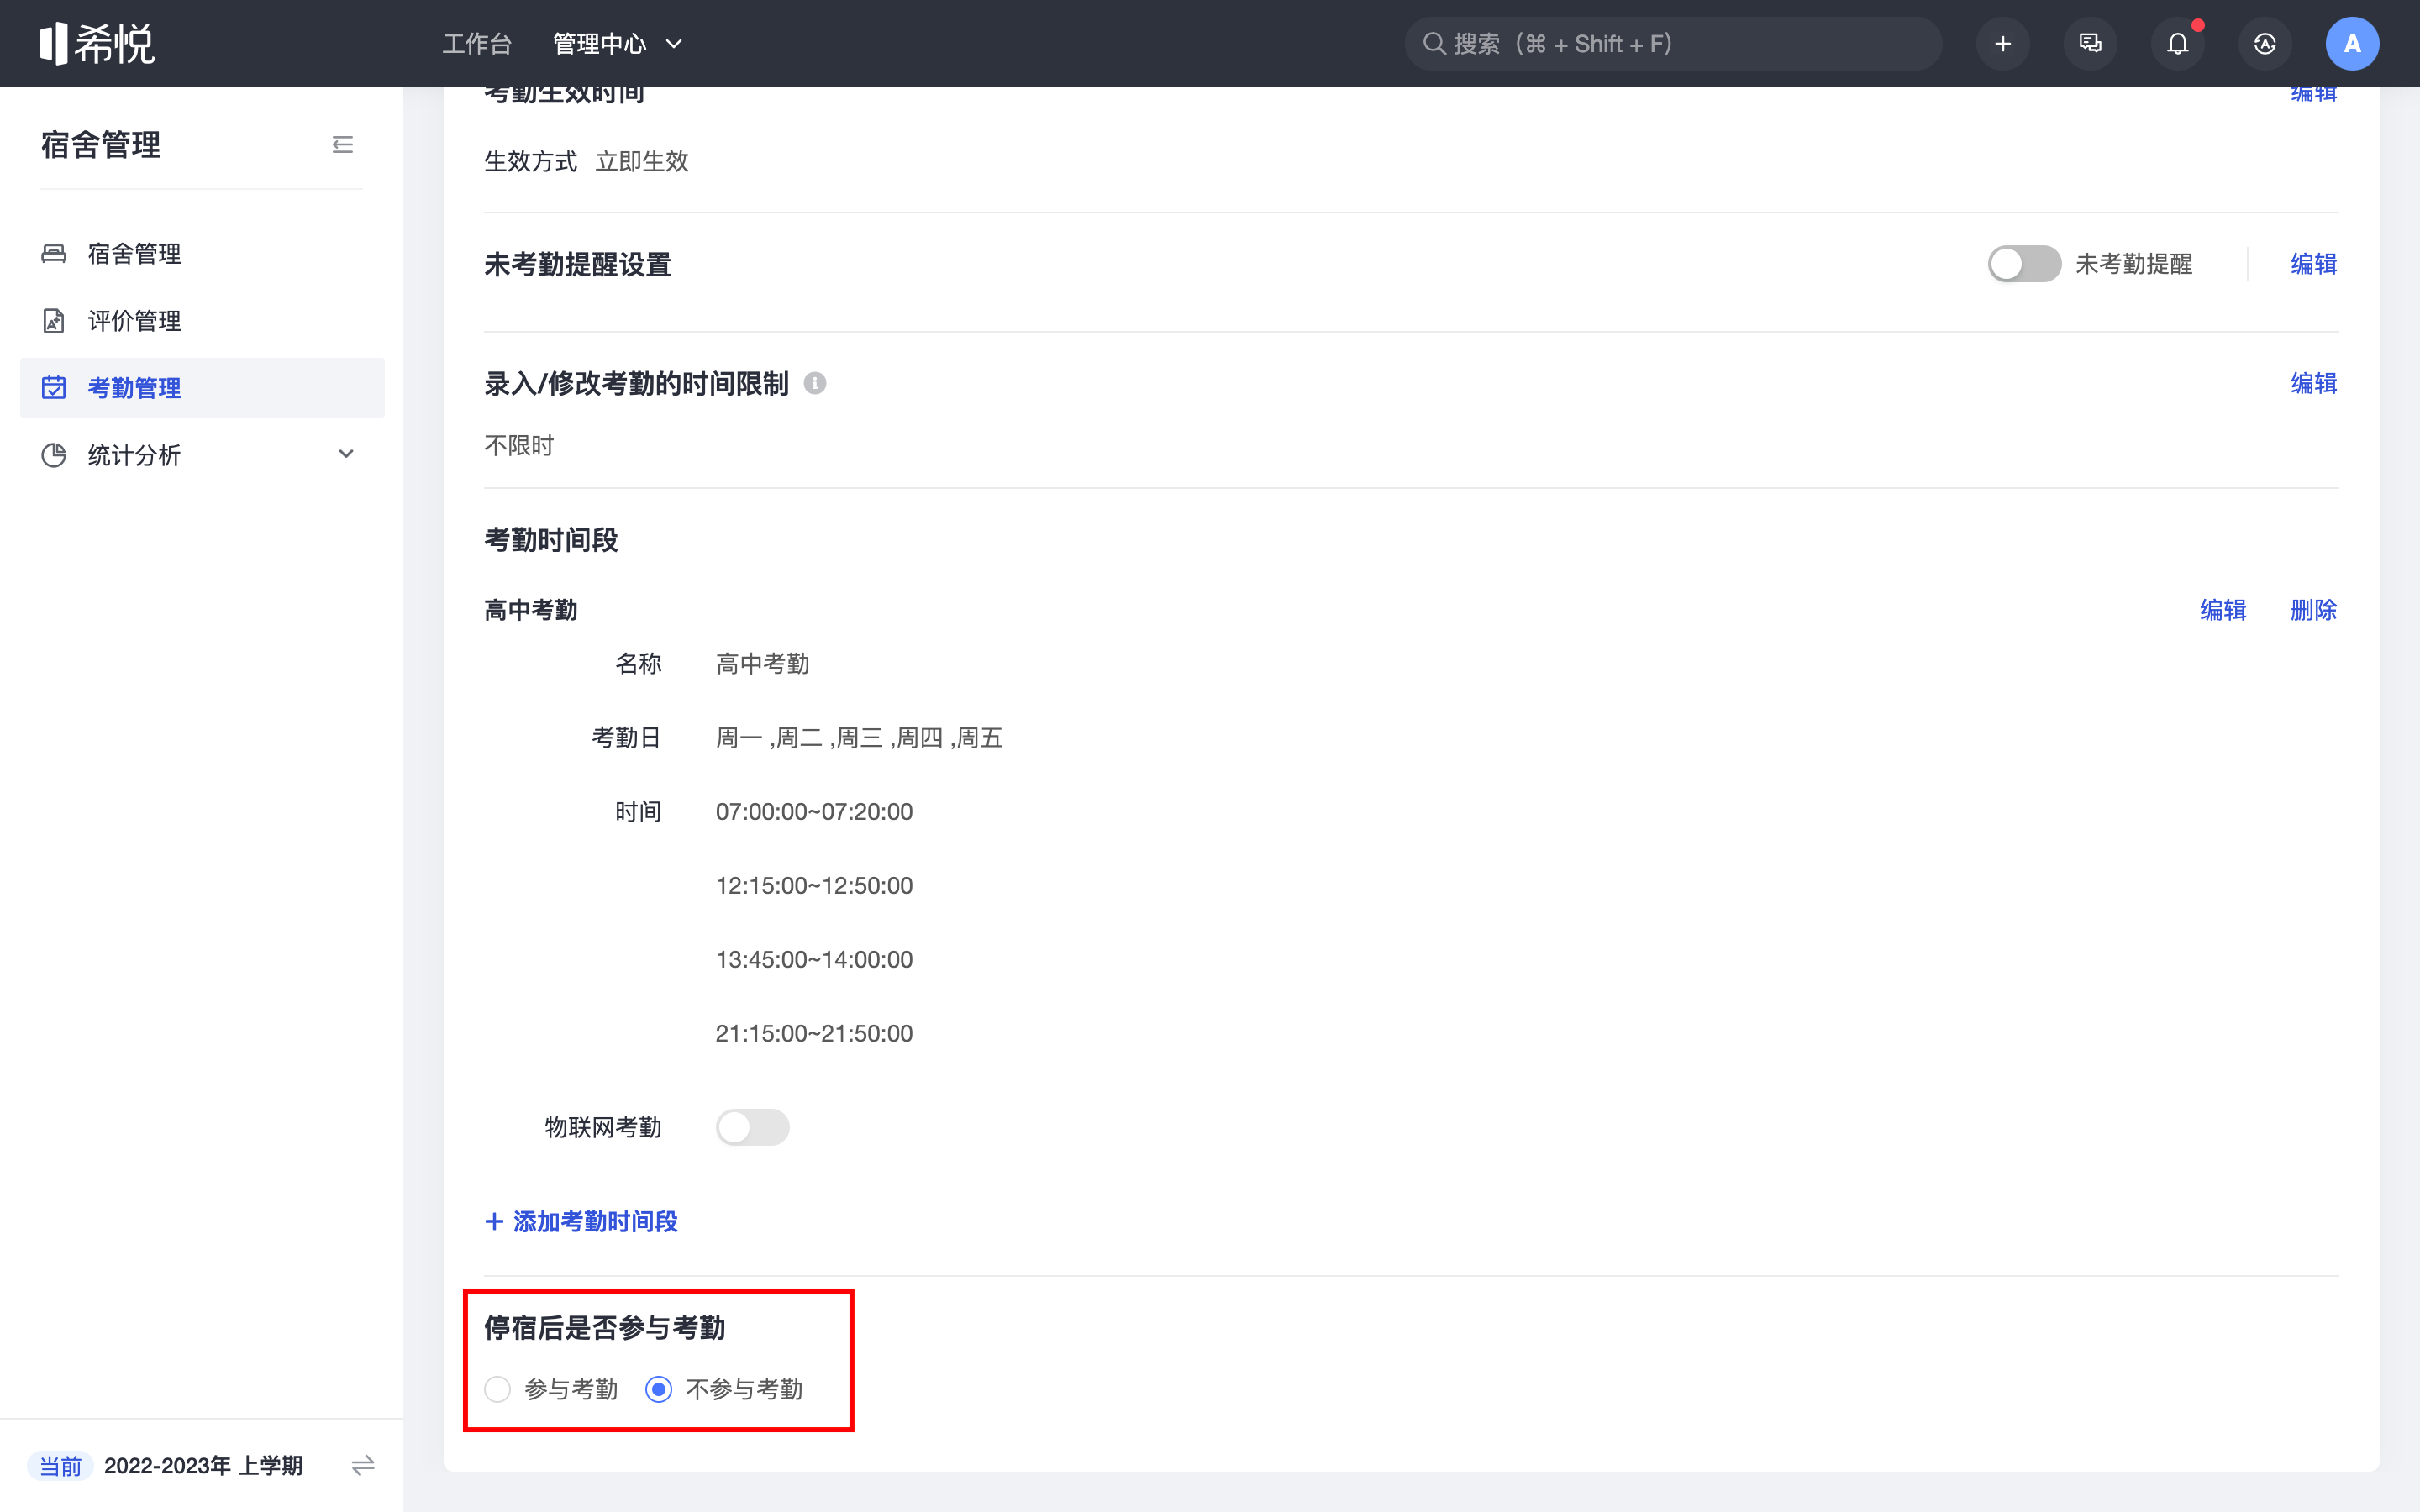Click the 12:15:00~12:50:00 time value
This screenshot has width=2420, height=1512.
(x=814, y=885)
